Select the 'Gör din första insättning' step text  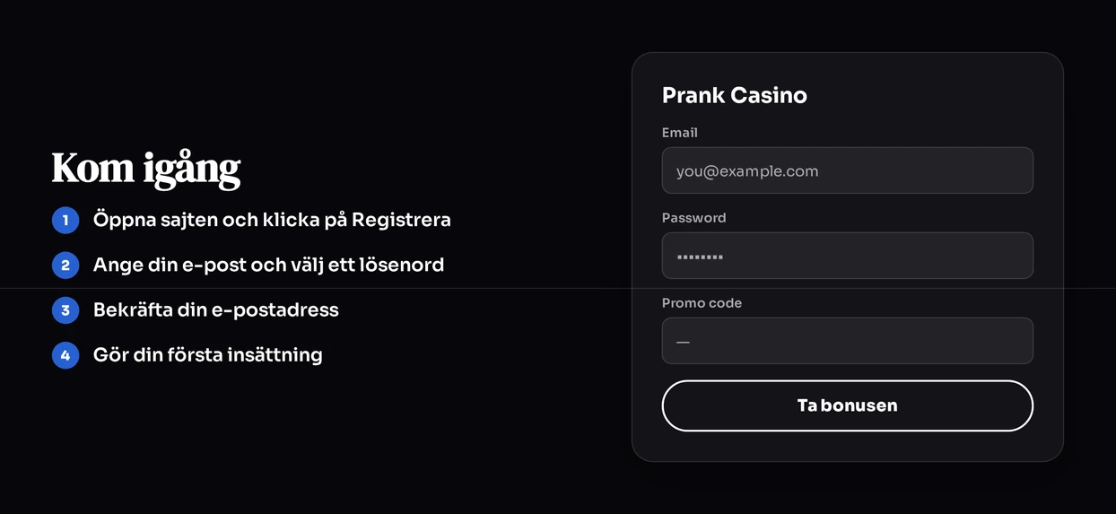(208, 355)
